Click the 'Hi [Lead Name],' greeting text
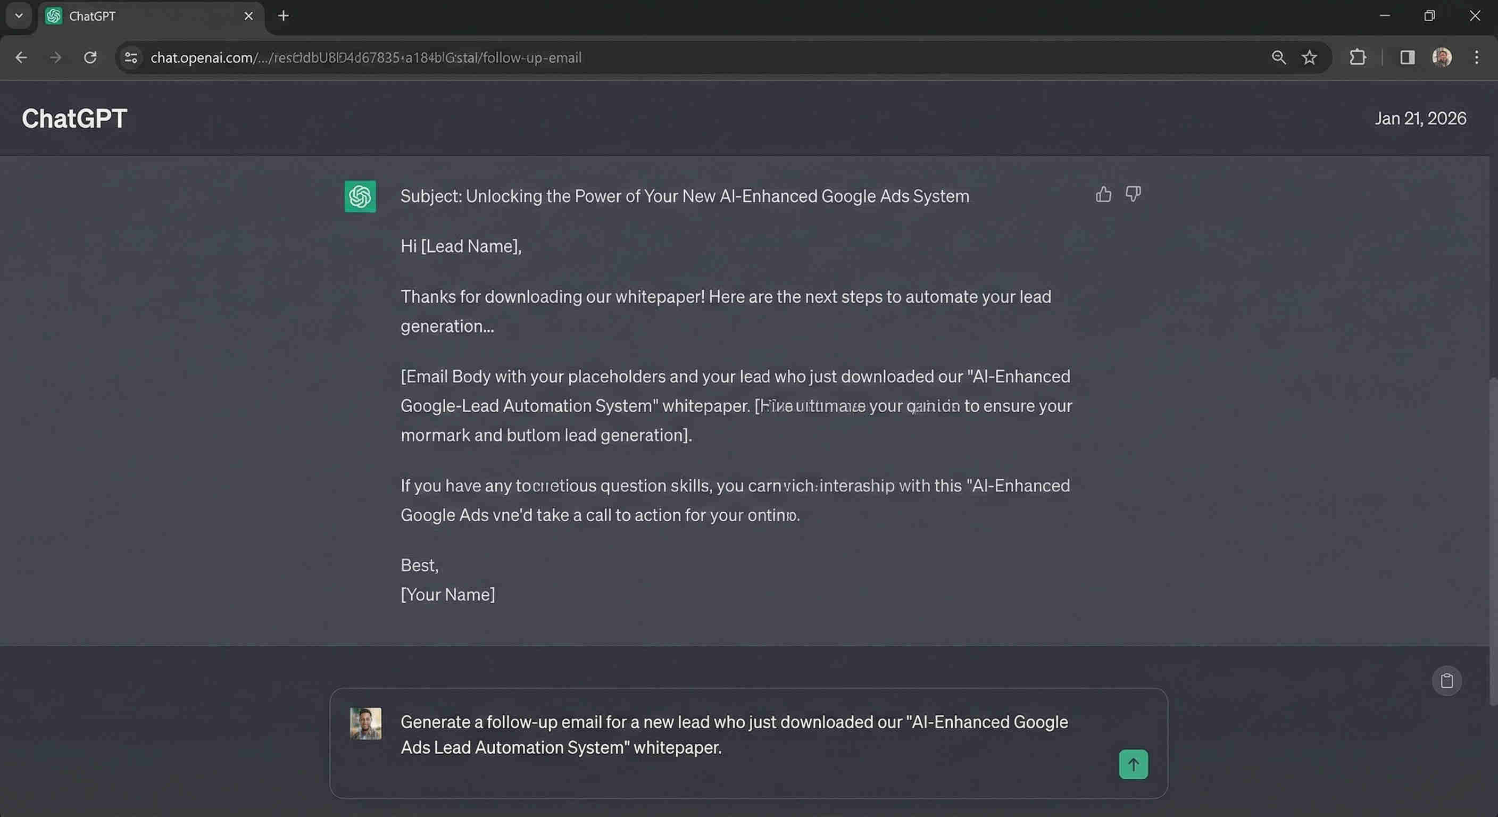The image size is (1498, 817). click(x=461, y=247)
